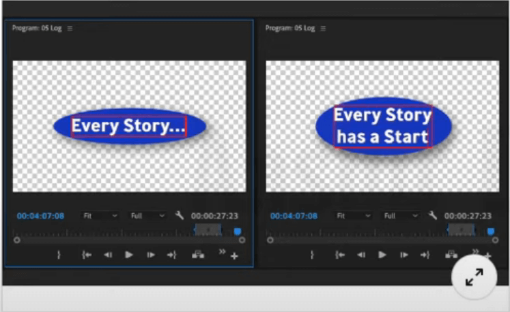Open Full playback resolution dropdown in left monitor

click(x=147, y=216)
